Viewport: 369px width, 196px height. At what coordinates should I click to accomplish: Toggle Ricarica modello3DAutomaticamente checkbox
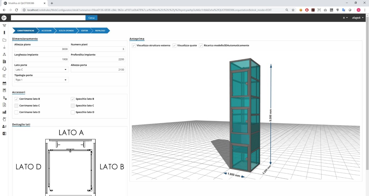201,45
